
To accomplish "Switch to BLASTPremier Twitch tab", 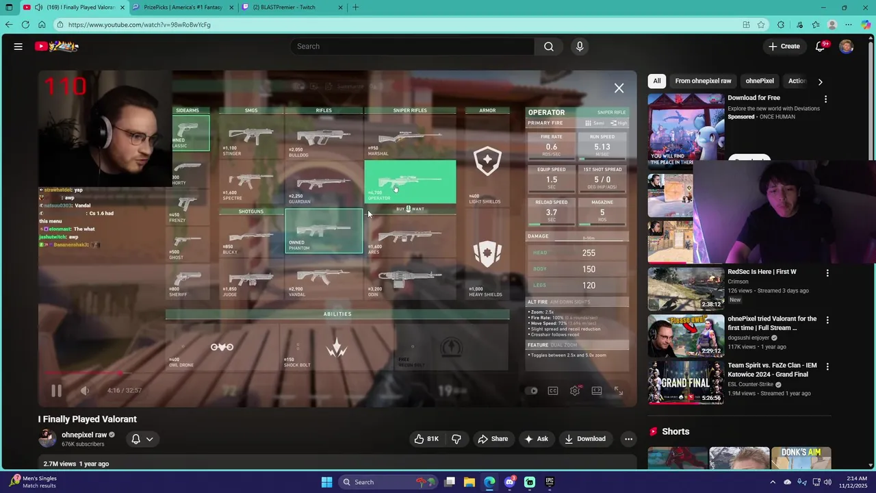I will click(292, 8).
